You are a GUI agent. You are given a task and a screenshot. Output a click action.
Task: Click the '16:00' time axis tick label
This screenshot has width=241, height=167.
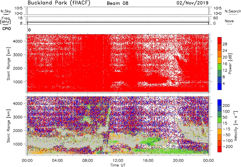pos(148,161)
